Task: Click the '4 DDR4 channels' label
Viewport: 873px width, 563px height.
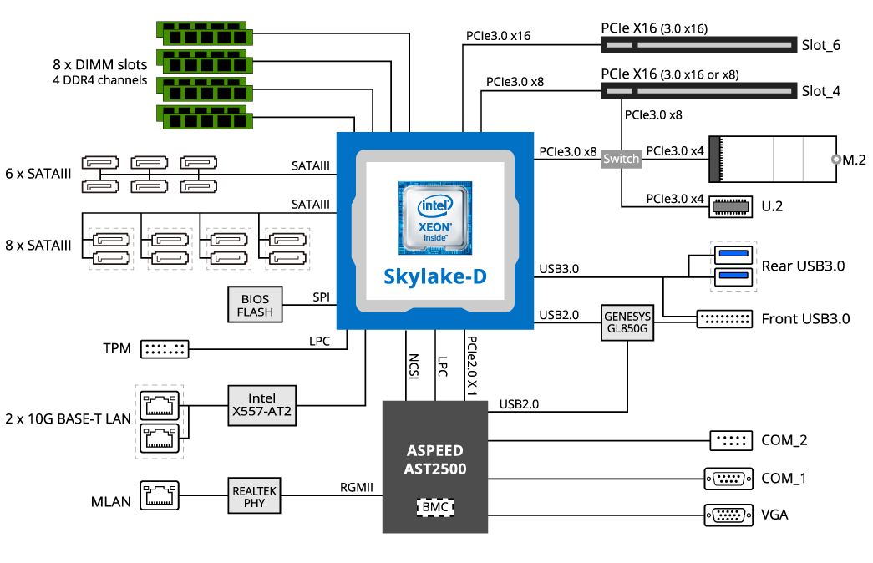Action: [100, 80]
